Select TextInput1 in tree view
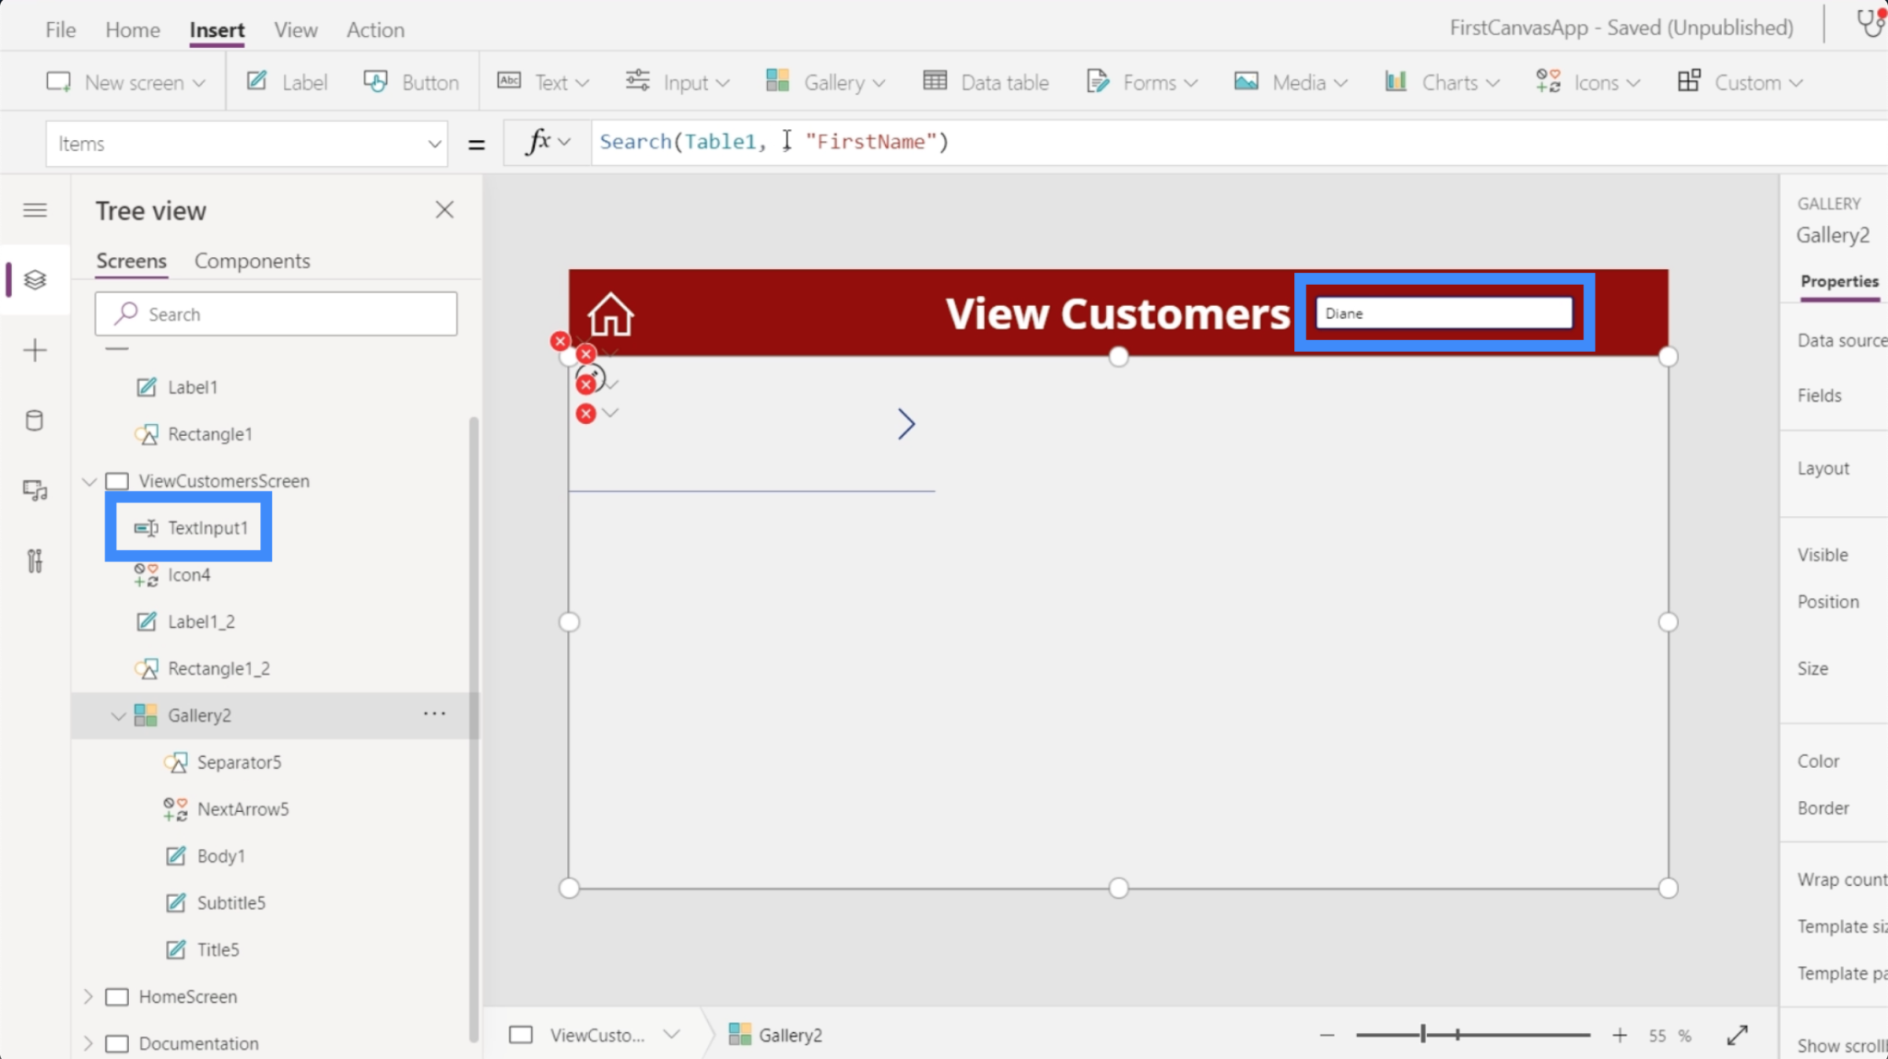This screenshot has width=1888, height=1059. coord(207,527)
